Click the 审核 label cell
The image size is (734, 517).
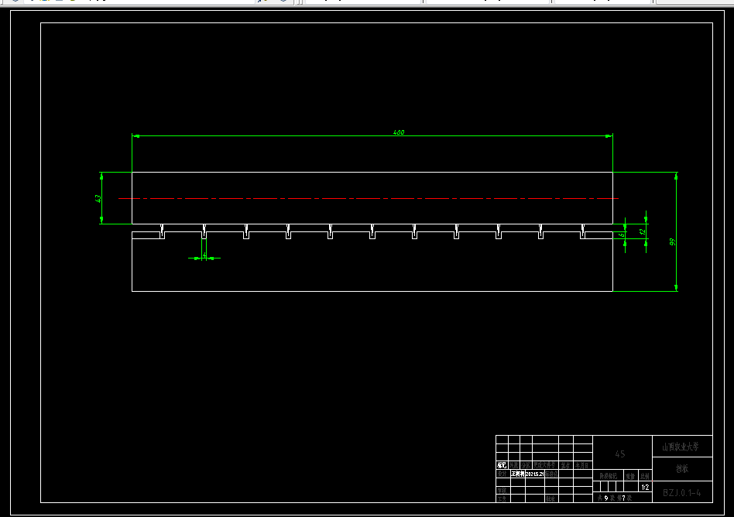(x=503, y=491)
